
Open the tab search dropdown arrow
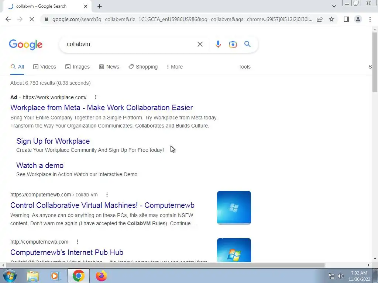pyautogui.click(x=334, y=6)
